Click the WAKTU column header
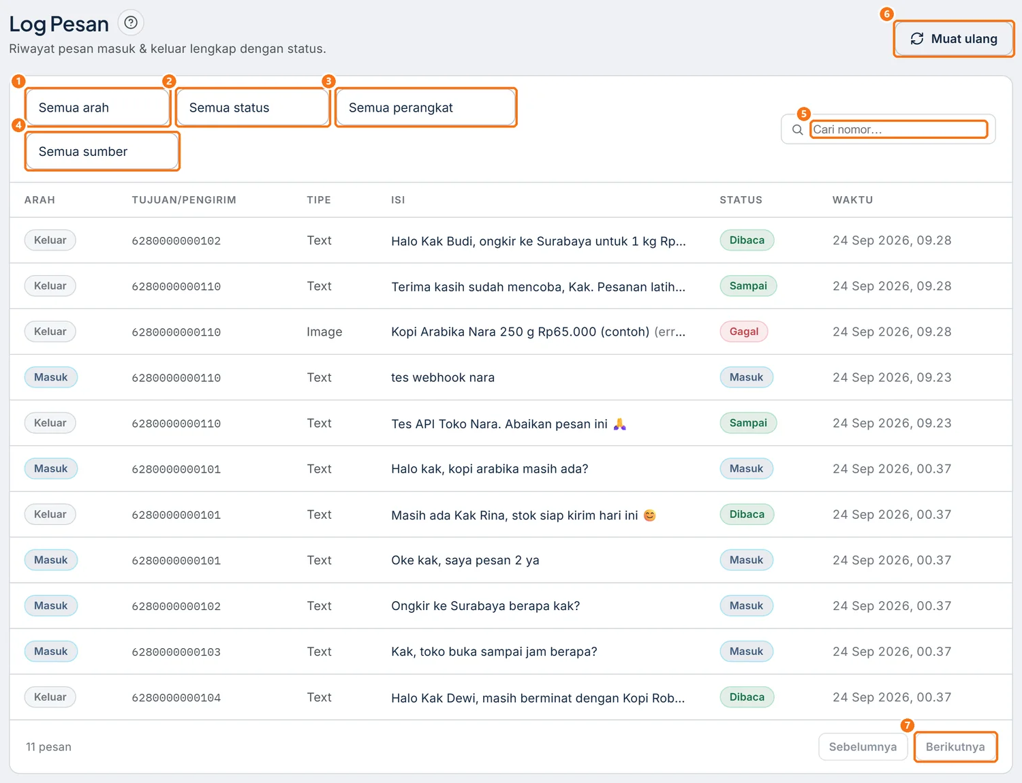Image resolution: width=1022 pixels, height=783 pixels. coord(852,200)
